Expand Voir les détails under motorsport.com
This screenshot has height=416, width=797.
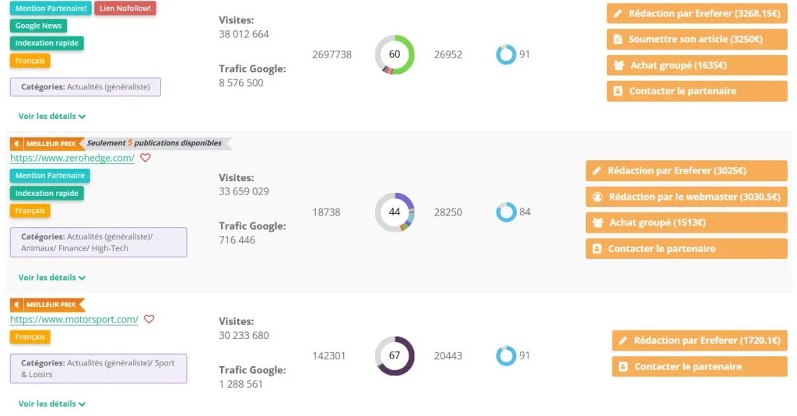(x=51, y=404)
